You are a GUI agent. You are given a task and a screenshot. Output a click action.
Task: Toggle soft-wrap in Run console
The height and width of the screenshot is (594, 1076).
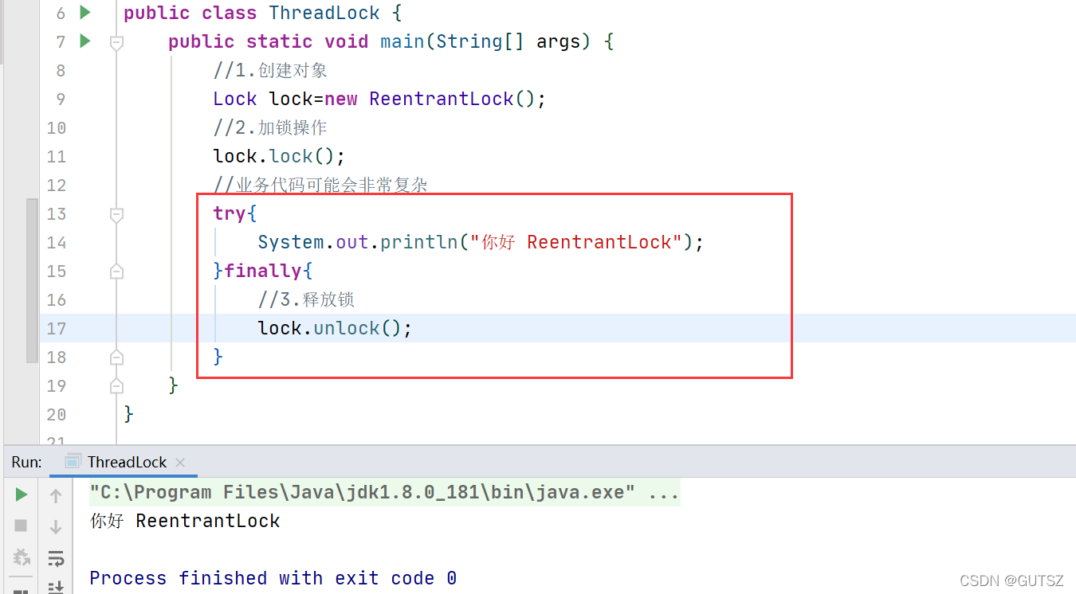click(x=56, y=558)
